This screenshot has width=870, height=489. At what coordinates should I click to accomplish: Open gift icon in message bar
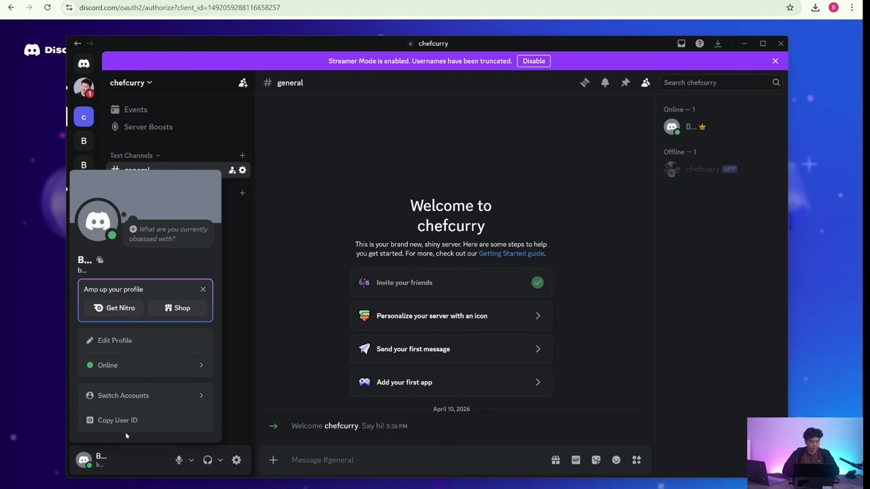pos(555,460)
